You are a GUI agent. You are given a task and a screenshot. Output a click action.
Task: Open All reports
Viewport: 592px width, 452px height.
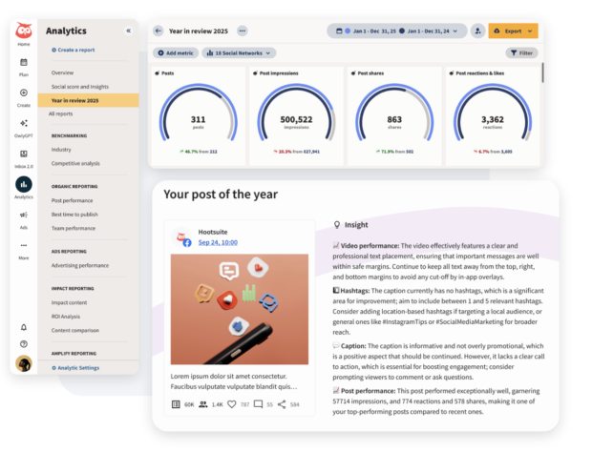pos(60,113)
